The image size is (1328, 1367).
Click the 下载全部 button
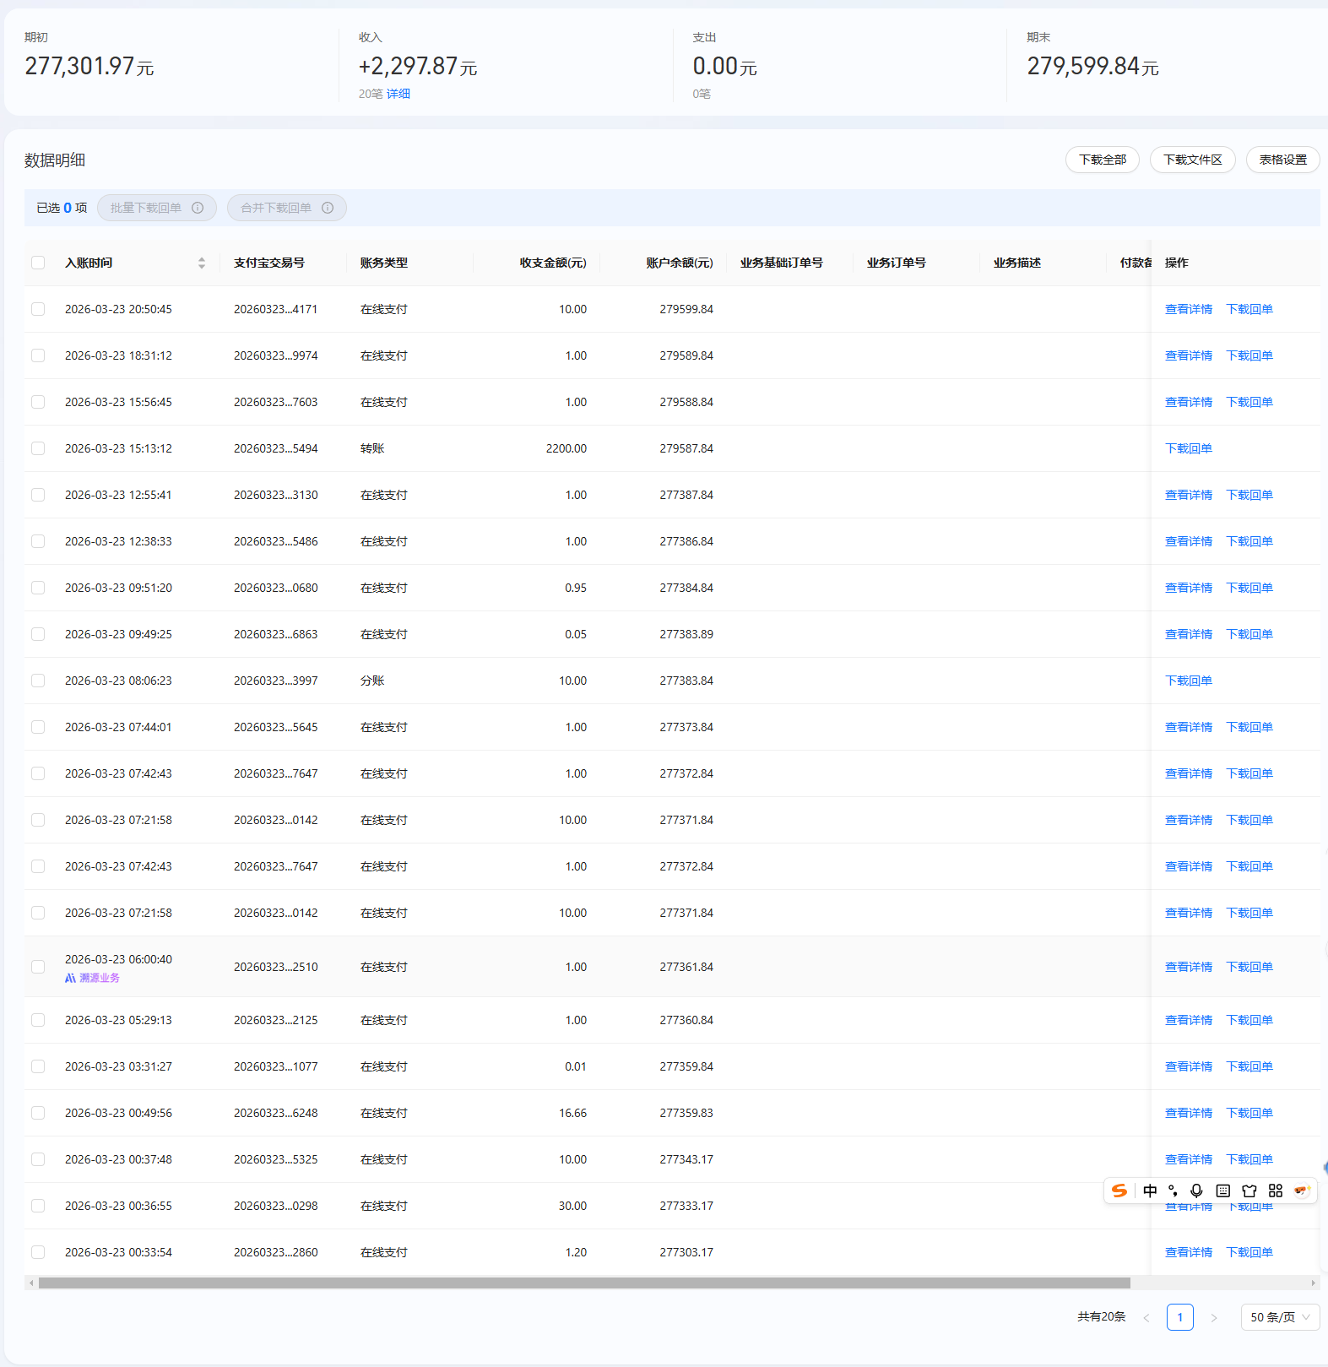(1102, 160)
